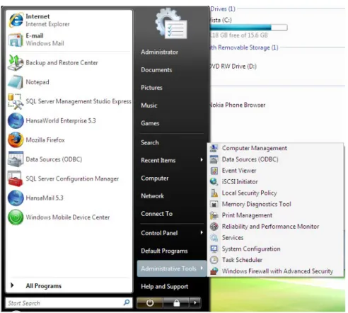Click Local Security Policy icon

[x=214, y=193]
